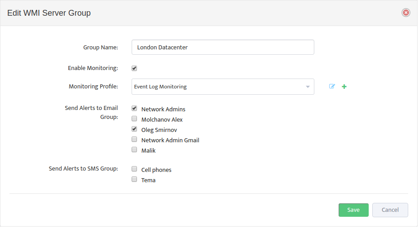The height and width of the screenshot is (228, 419).
Task: Uncheck the Oleg Smirnov email group
Action: pyautogui.click(x=134, y=129)
